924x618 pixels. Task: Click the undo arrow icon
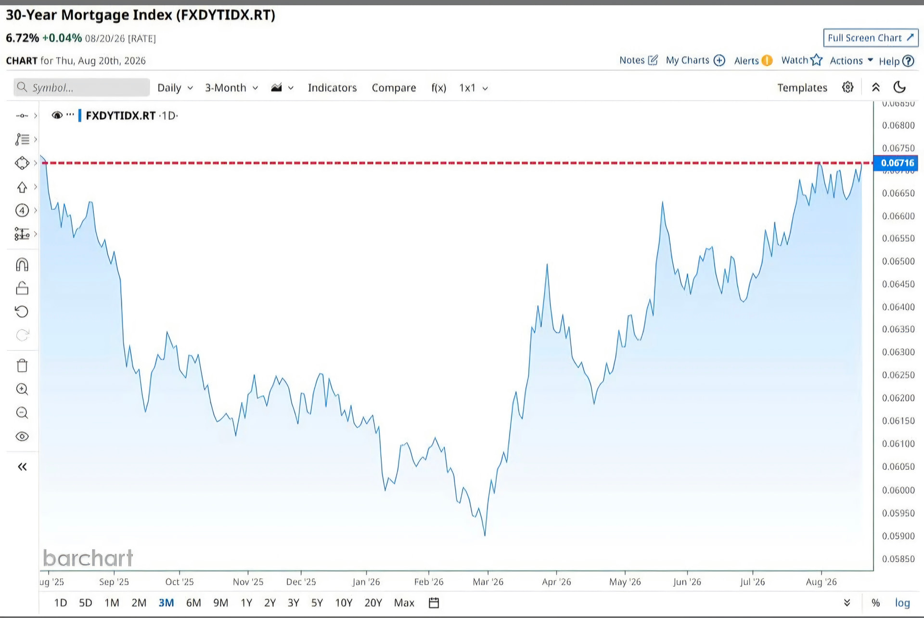(22, 312)
